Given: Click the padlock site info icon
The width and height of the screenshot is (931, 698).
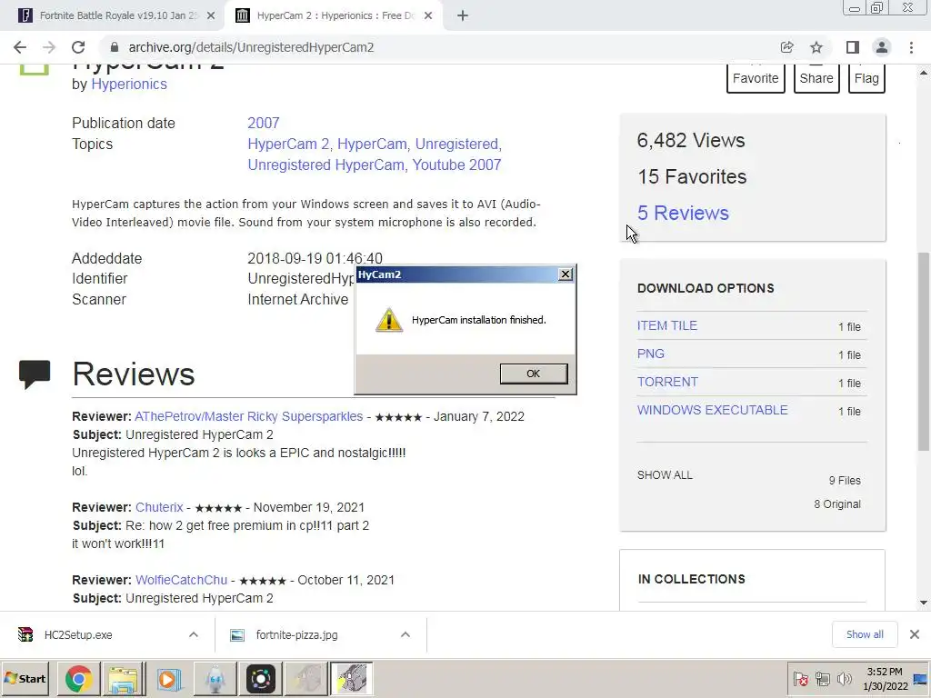Looking at the screenshot, I should tap(115, 47).
